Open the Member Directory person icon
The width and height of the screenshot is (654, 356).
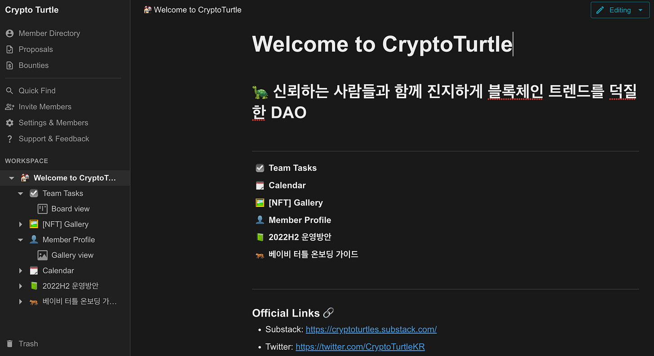click(x=9, y=33)
